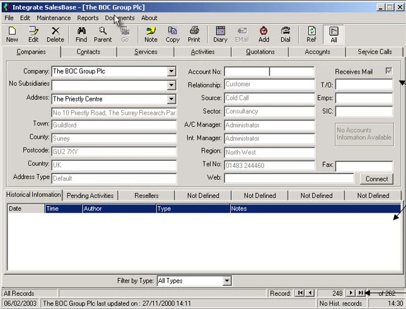Go to previous record
The image size is (406, 309).
pos(310,293)
